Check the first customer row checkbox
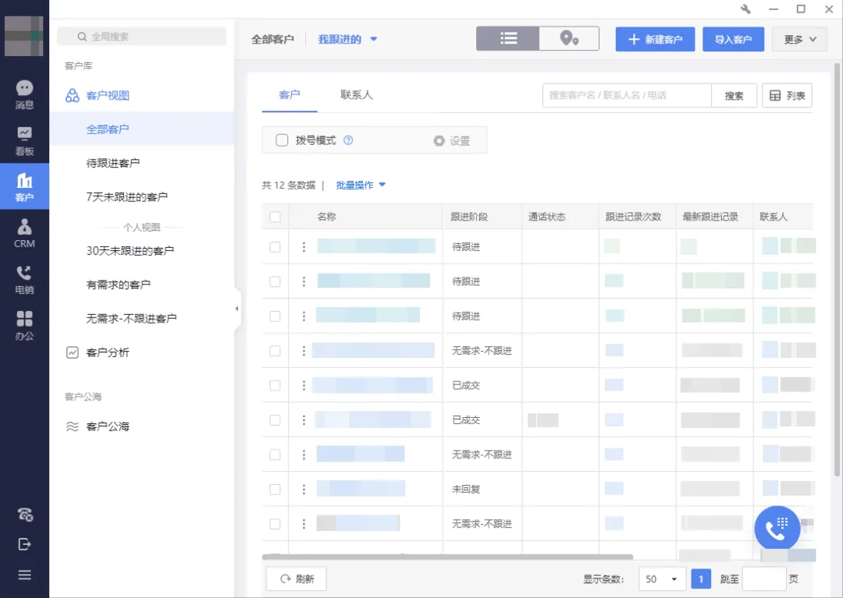This screenshot has height=598, width=843. coord(275,246)
